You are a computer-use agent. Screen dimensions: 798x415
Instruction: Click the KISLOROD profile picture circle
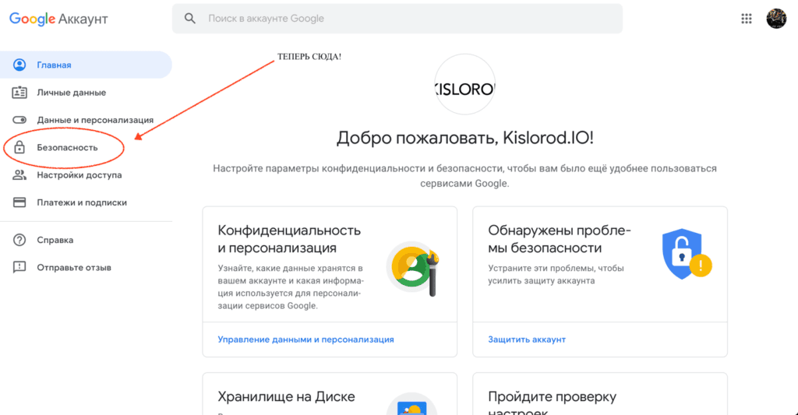pos(464,89)
